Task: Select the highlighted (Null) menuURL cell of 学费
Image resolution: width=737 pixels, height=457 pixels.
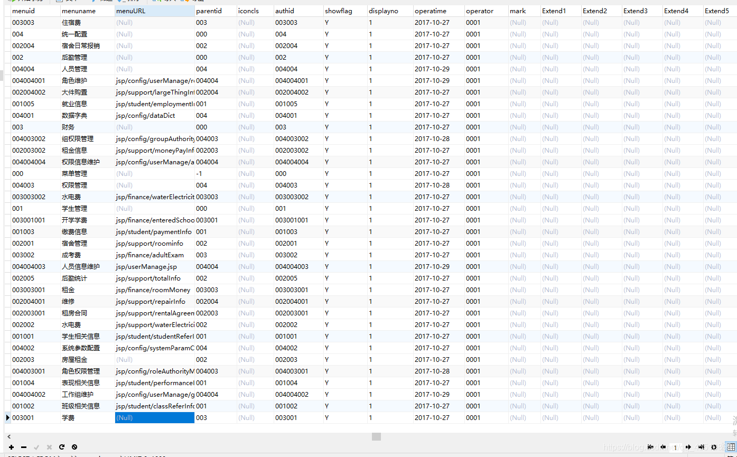Action: [x=154, y=417]
